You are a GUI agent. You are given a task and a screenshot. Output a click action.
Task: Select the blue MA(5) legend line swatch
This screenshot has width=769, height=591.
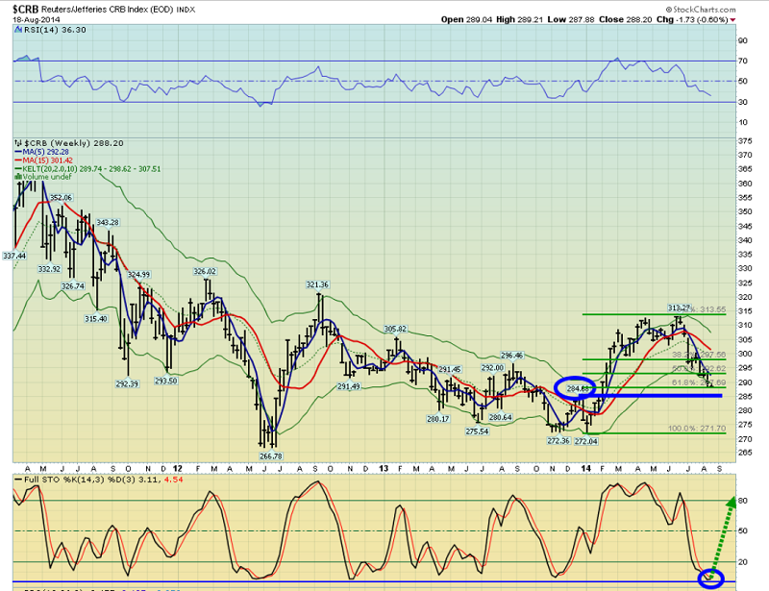pyautogui.click(x=18, y=152)
